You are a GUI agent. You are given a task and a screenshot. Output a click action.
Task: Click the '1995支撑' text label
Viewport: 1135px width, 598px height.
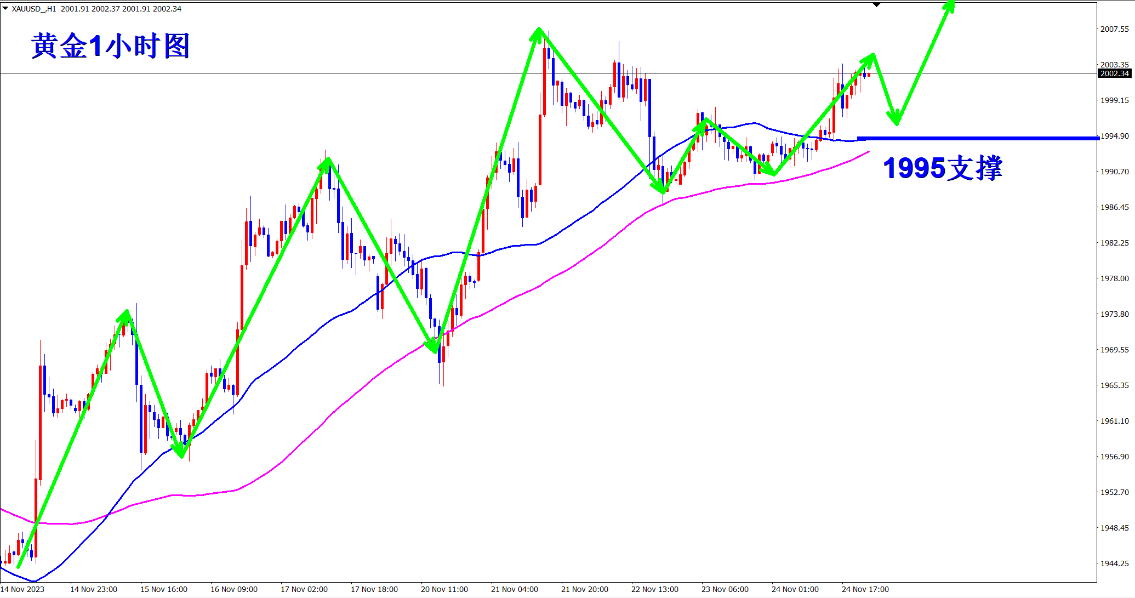[x=943, y=168]
